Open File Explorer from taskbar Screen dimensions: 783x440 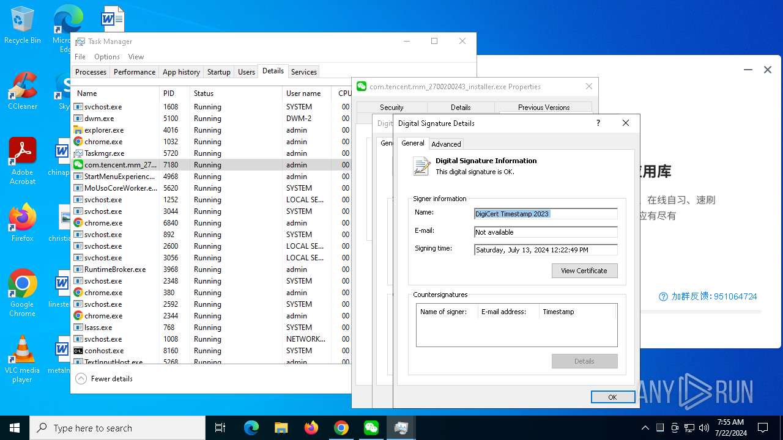point(281,428)
